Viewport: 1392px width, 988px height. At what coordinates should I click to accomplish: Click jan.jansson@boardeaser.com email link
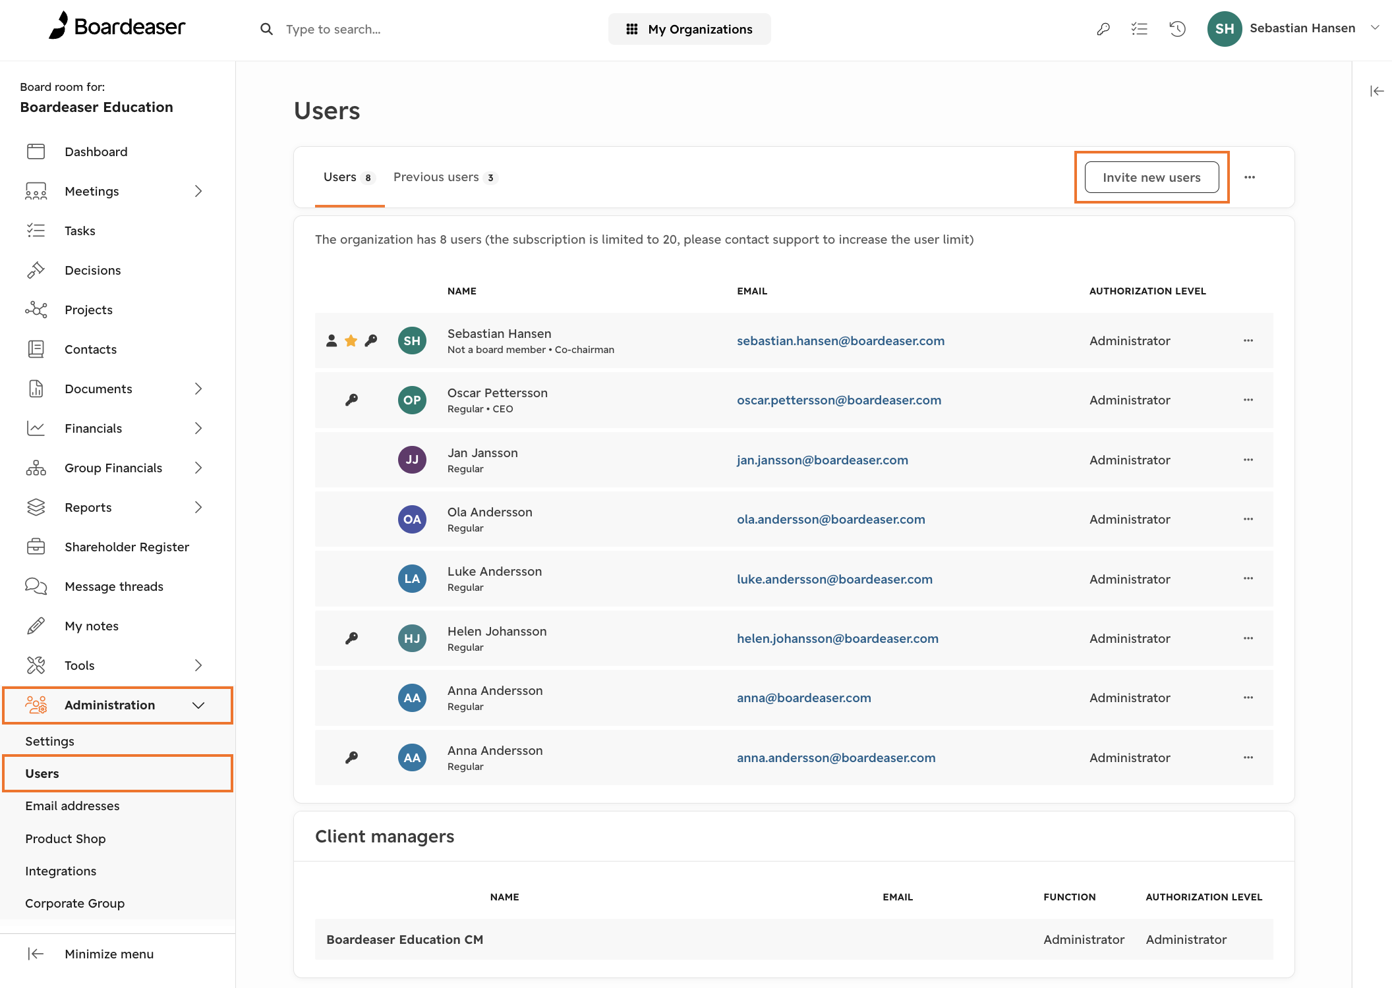click(x=823, y=460)
